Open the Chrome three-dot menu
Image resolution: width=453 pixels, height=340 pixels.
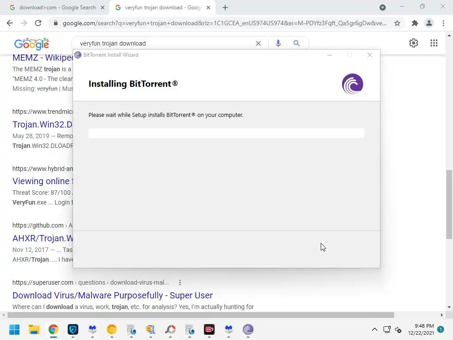coord(443,23)
